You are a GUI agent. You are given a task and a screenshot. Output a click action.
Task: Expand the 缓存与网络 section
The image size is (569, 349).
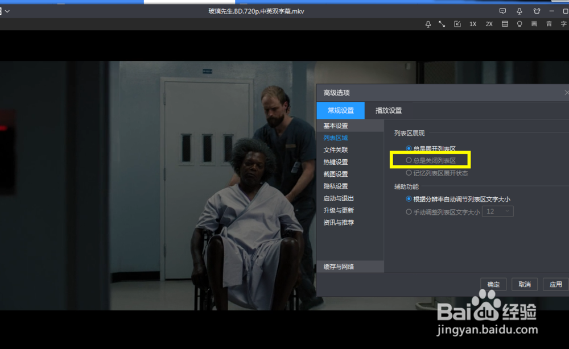point(350,267)
